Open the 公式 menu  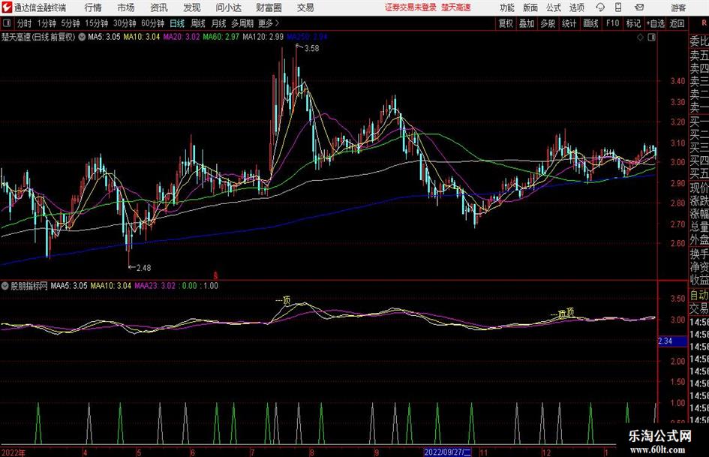pos(554,8)
